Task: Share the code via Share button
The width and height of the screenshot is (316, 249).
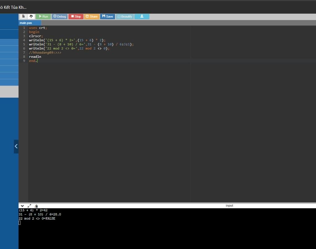Action: (x=92, y=16)
